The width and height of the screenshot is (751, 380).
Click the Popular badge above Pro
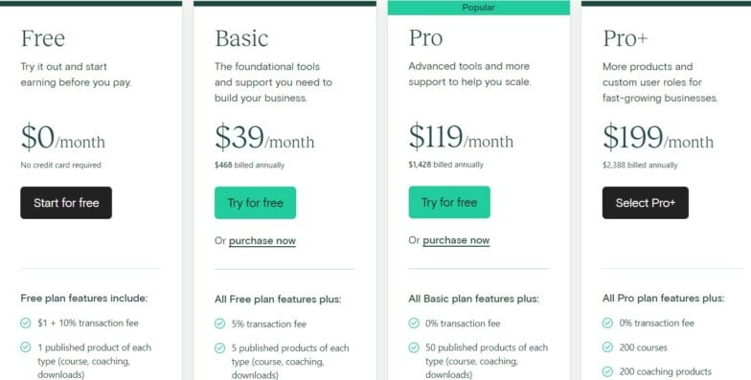479,8
